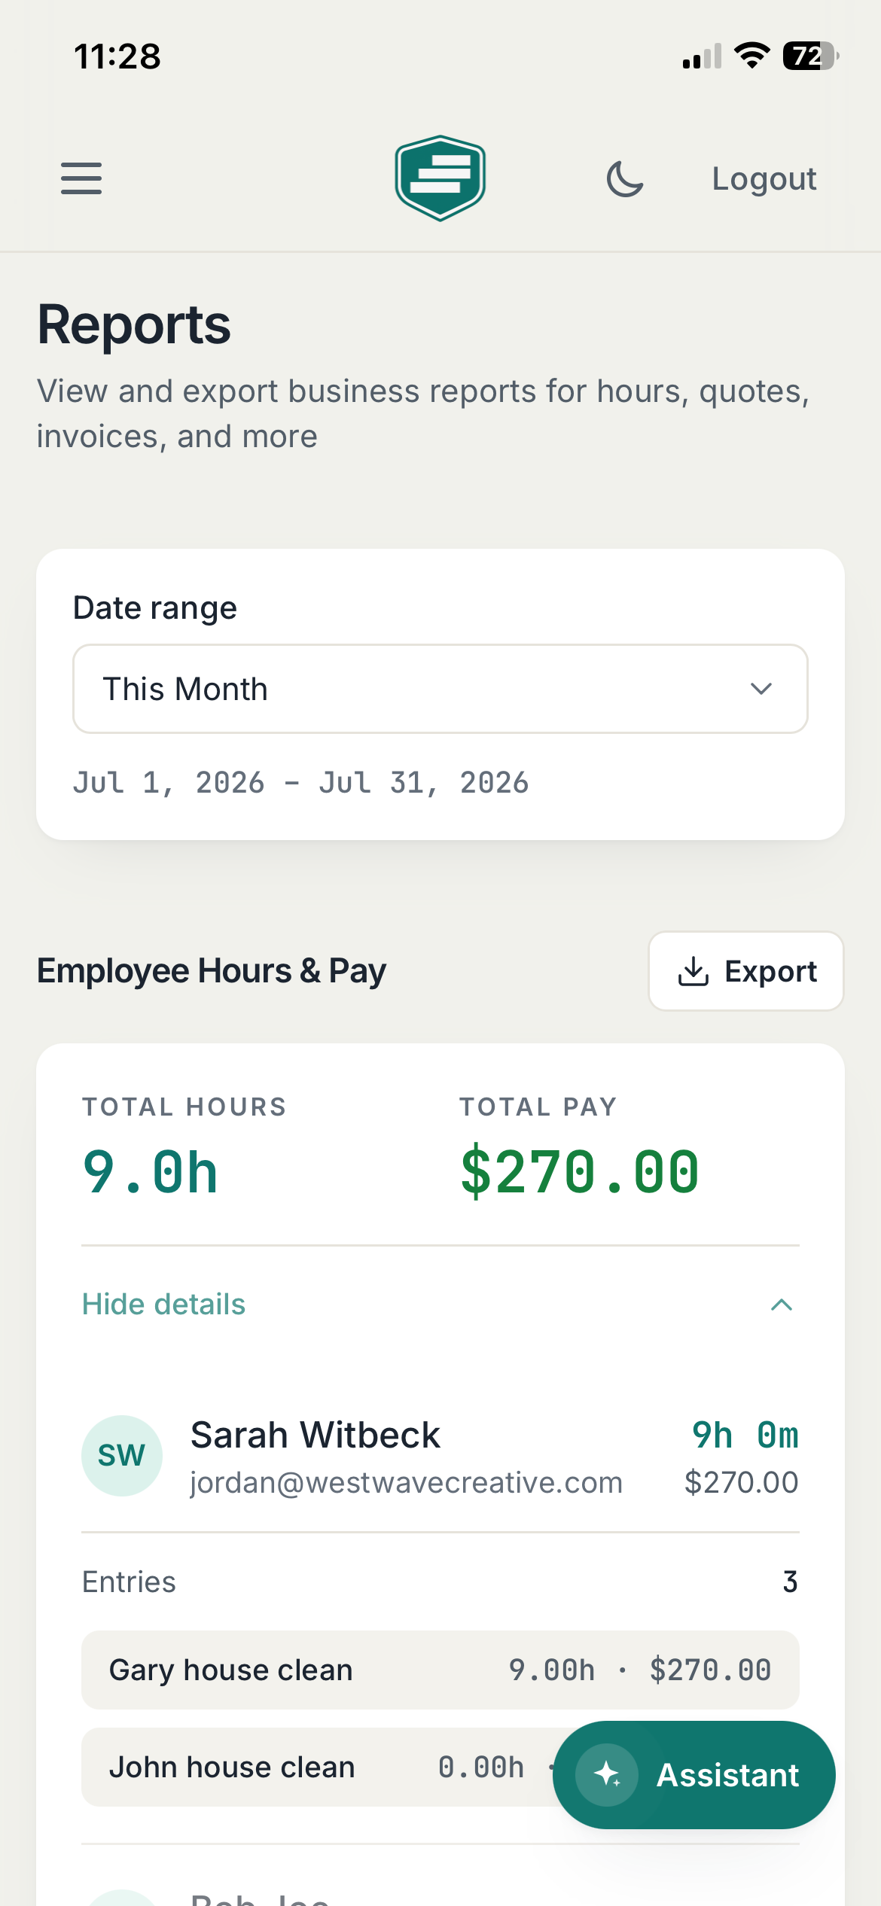This screenshot has height=1906, width=881.
Task: Click the jordan@westwavecreative.com email address
Action: (x=407, y=1482)
